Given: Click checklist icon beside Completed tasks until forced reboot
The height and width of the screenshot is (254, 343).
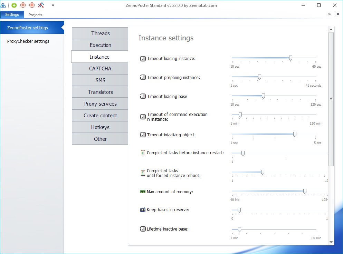Looking at the screenshot, I should tap(143, 173).
